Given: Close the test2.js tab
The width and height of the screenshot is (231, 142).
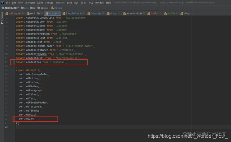Looking at the screenshot, I should point(177,13).
